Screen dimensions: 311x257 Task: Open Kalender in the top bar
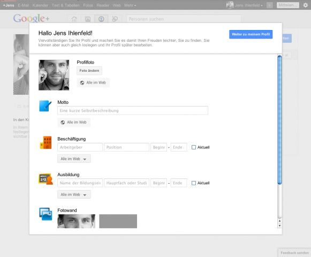40,5
